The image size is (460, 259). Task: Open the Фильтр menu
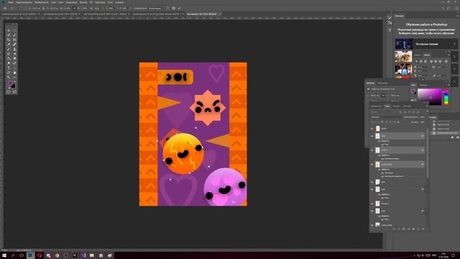[x=83, y=2]
